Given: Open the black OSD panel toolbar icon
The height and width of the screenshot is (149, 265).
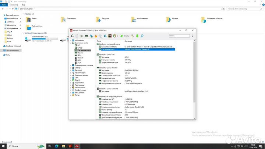Looking at the screenshot, I should click(110, 36).
